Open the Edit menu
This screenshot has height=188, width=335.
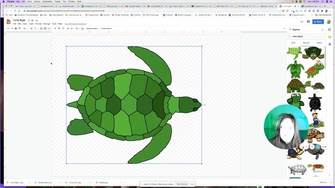click(19, 24)
